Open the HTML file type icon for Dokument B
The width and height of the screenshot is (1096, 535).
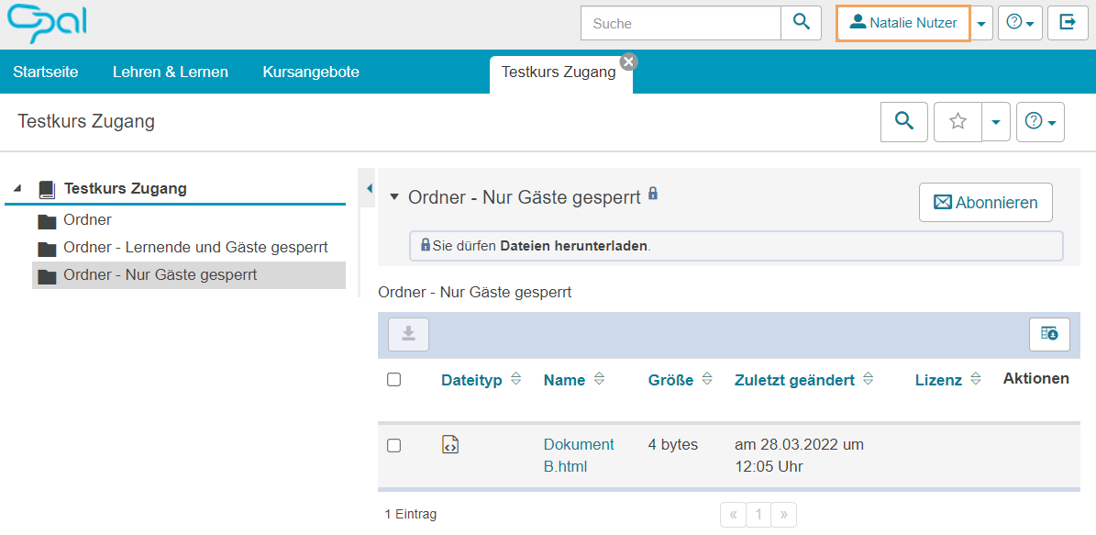(450, 445)
